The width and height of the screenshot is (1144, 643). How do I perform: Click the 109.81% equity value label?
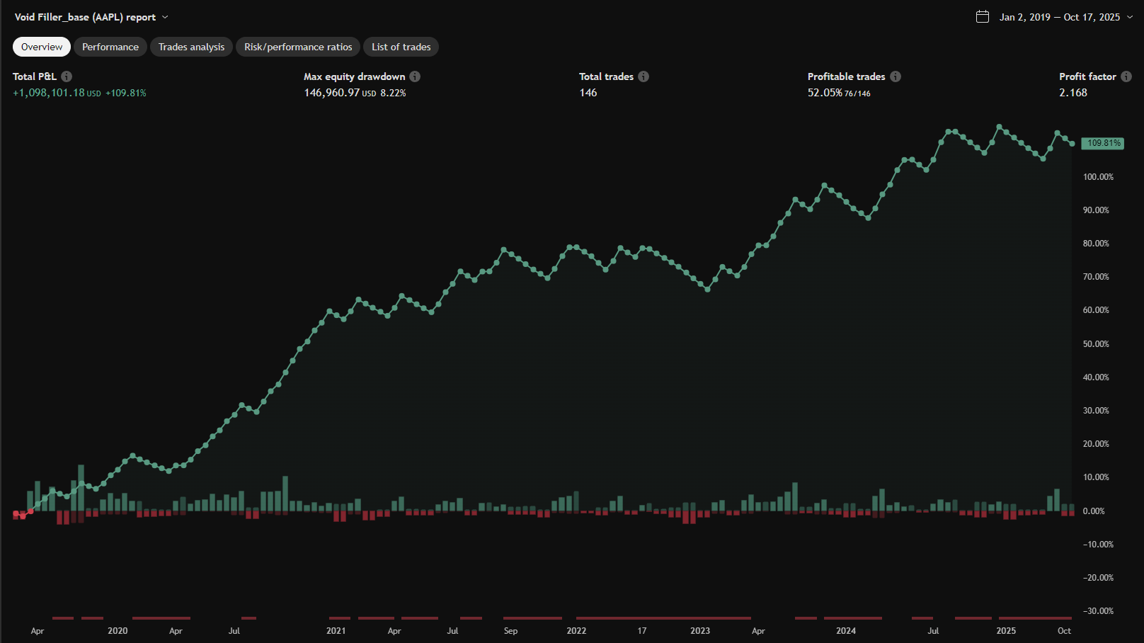(x=1103, y=143)
